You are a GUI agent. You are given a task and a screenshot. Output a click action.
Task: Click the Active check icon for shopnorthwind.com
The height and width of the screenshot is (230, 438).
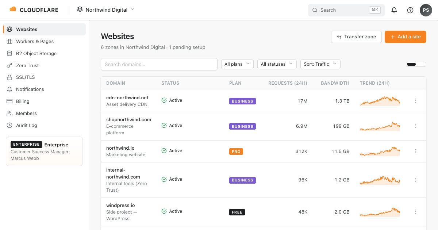[x=164, y=126]
